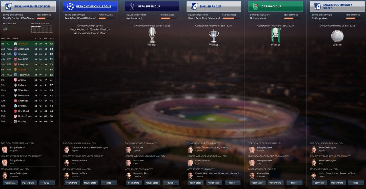Click the Carabao Cup winner trophy image
Screen dimensions: 366x189
click(276, 35)
